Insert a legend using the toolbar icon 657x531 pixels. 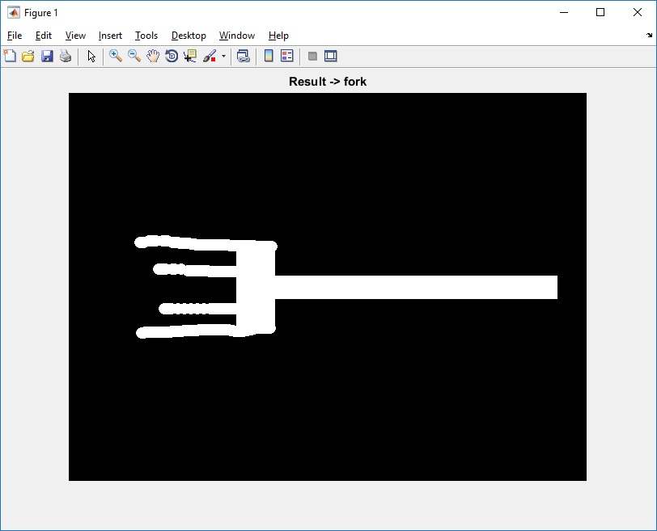(x=286, y=57)
